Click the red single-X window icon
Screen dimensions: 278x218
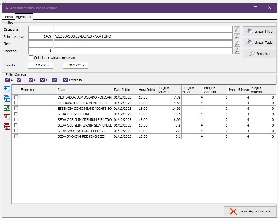7,117
